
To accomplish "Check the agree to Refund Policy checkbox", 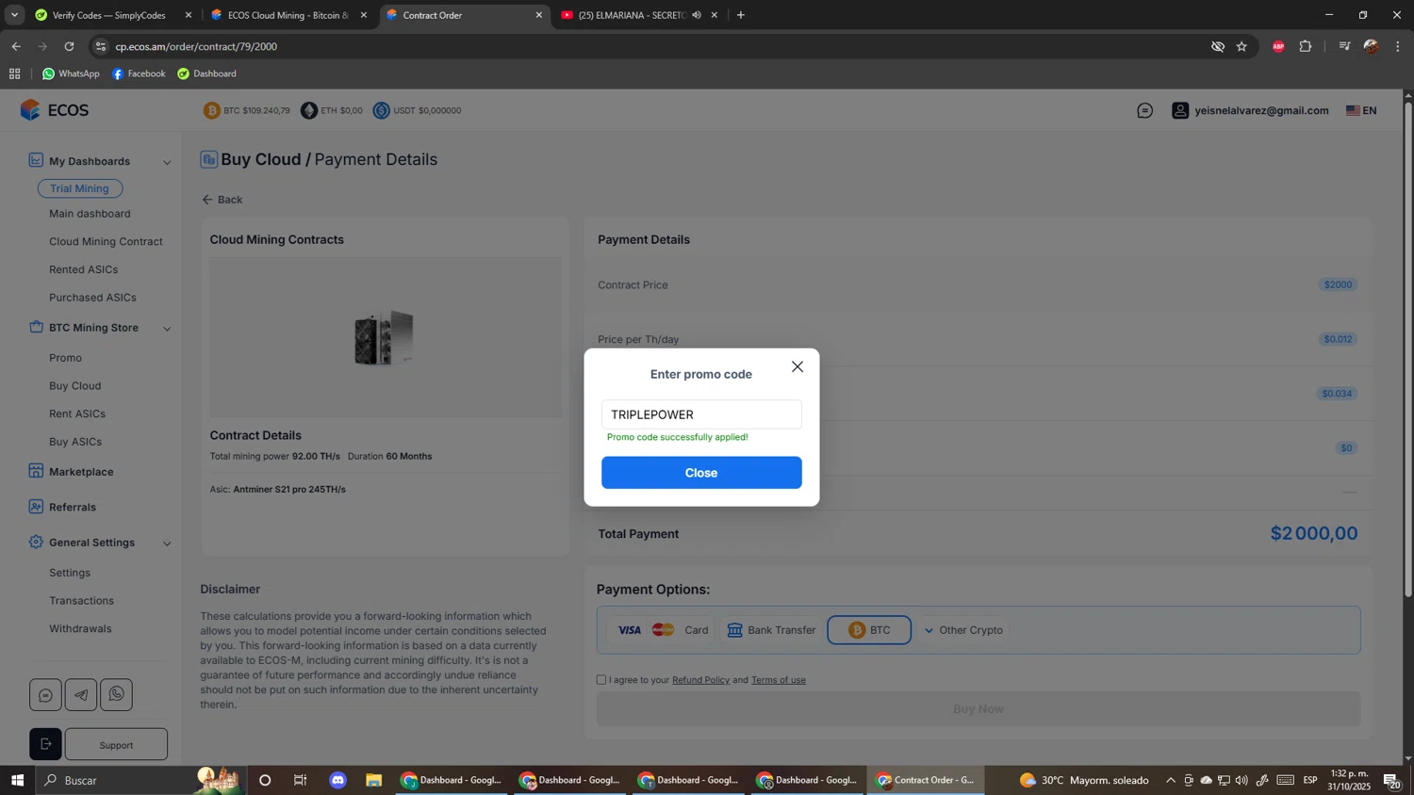I will (601, 680).
